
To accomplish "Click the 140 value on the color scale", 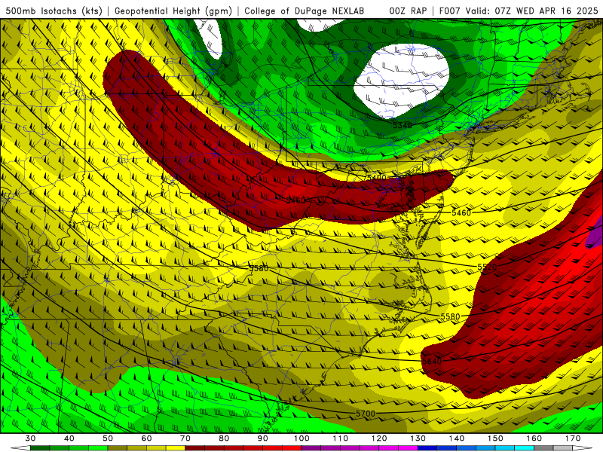I will (x=457, y=438).
